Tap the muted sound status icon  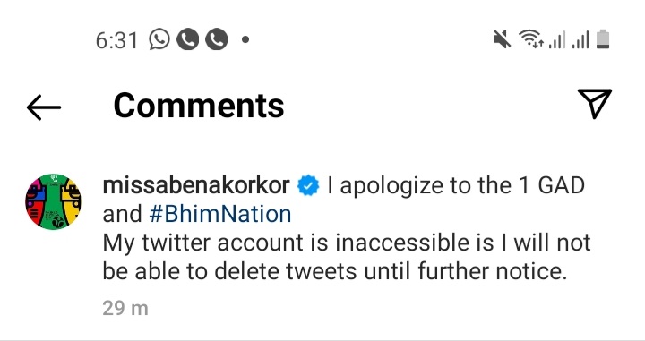pos(502,39)
